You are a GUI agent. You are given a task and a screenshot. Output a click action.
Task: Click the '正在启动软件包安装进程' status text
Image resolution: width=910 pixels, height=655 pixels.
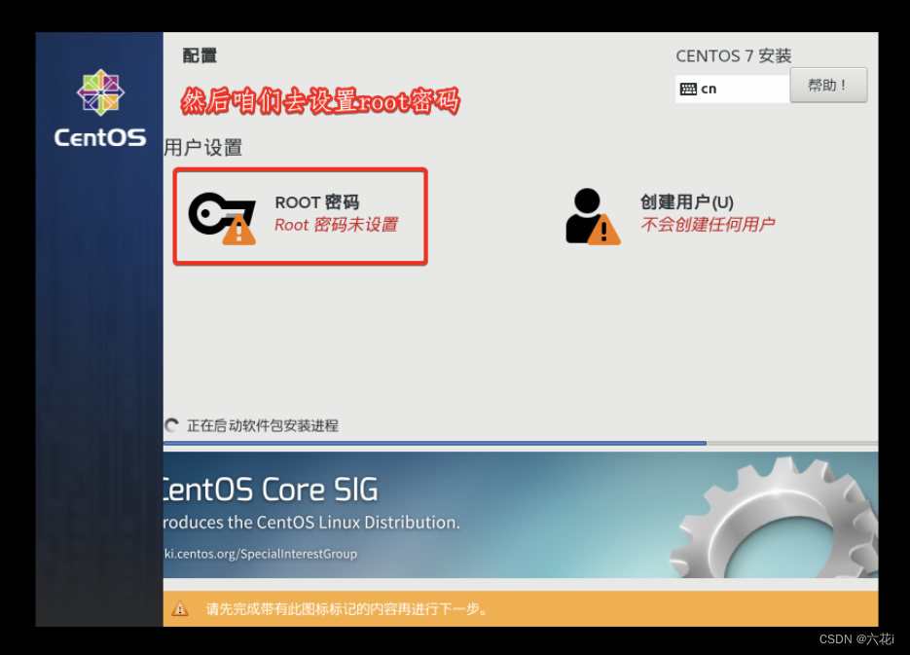coord(263,426)
